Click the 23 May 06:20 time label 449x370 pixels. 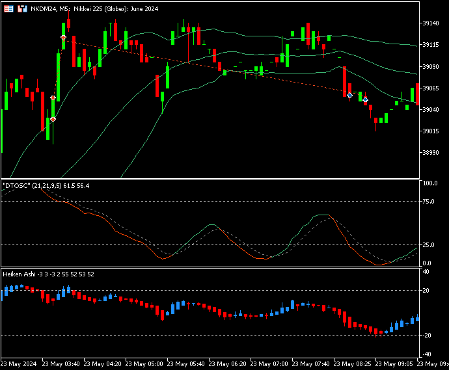[227, 364]
